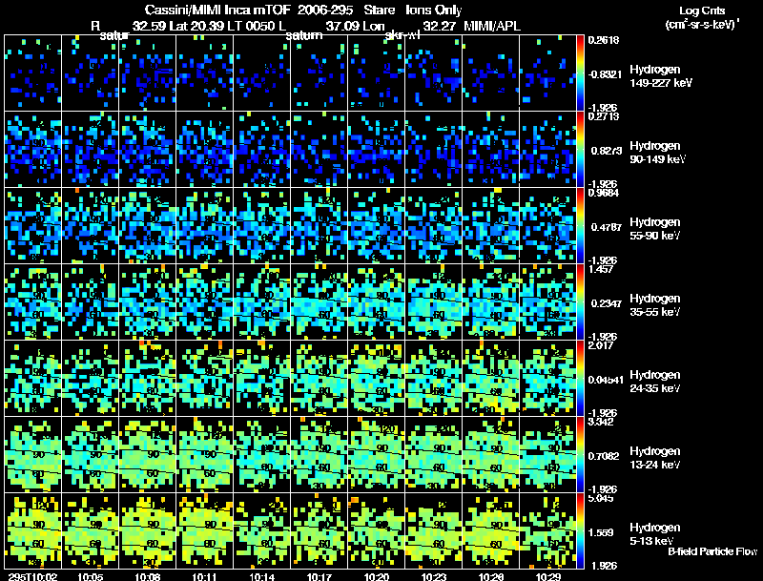Click the Cassini/MIMI Inca mTOF title text
Viewport: 763px width, 581px height.
pyautogui.click(x=217, y=10)
